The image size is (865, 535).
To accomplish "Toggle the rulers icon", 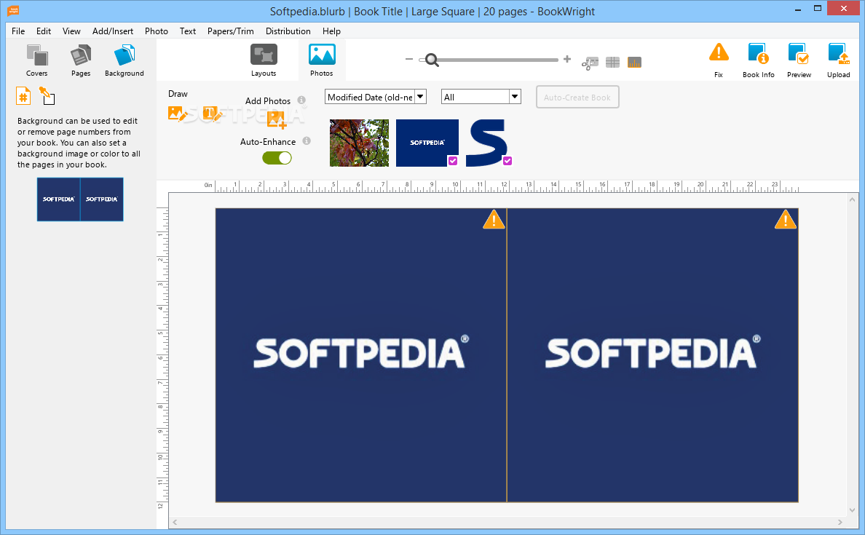I will pyautogui.click(x=634, y=63).
